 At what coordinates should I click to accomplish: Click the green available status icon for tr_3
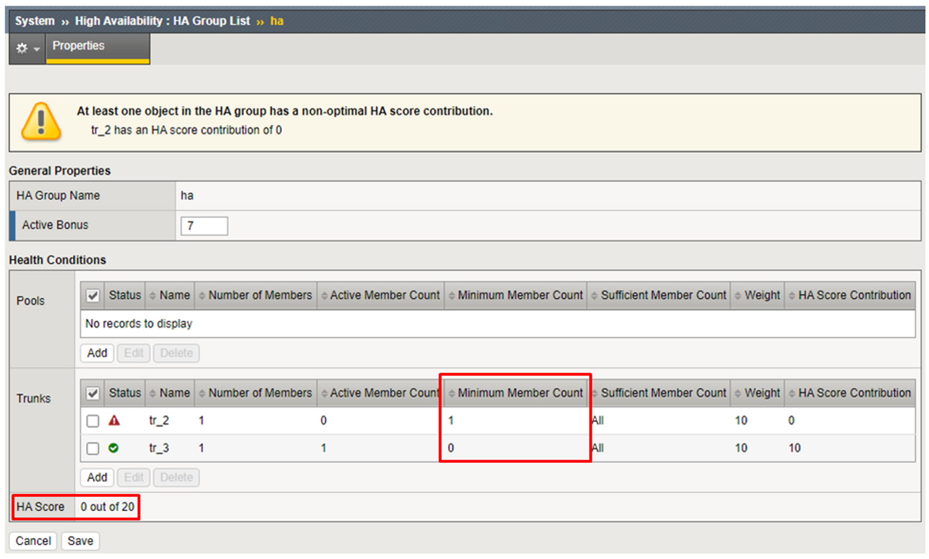point(113,448)
